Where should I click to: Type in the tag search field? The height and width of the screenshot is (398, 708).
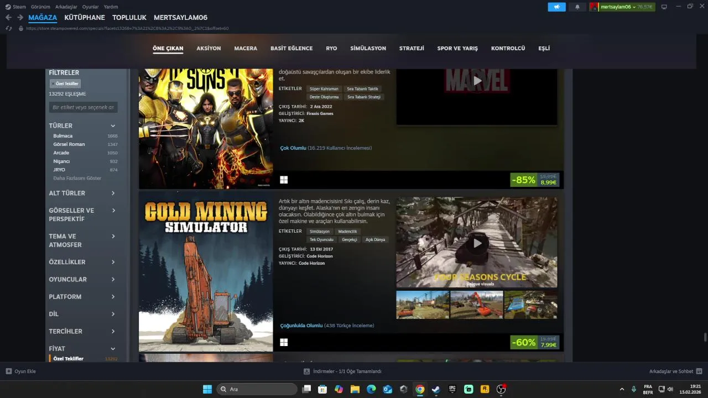(83, 107)
